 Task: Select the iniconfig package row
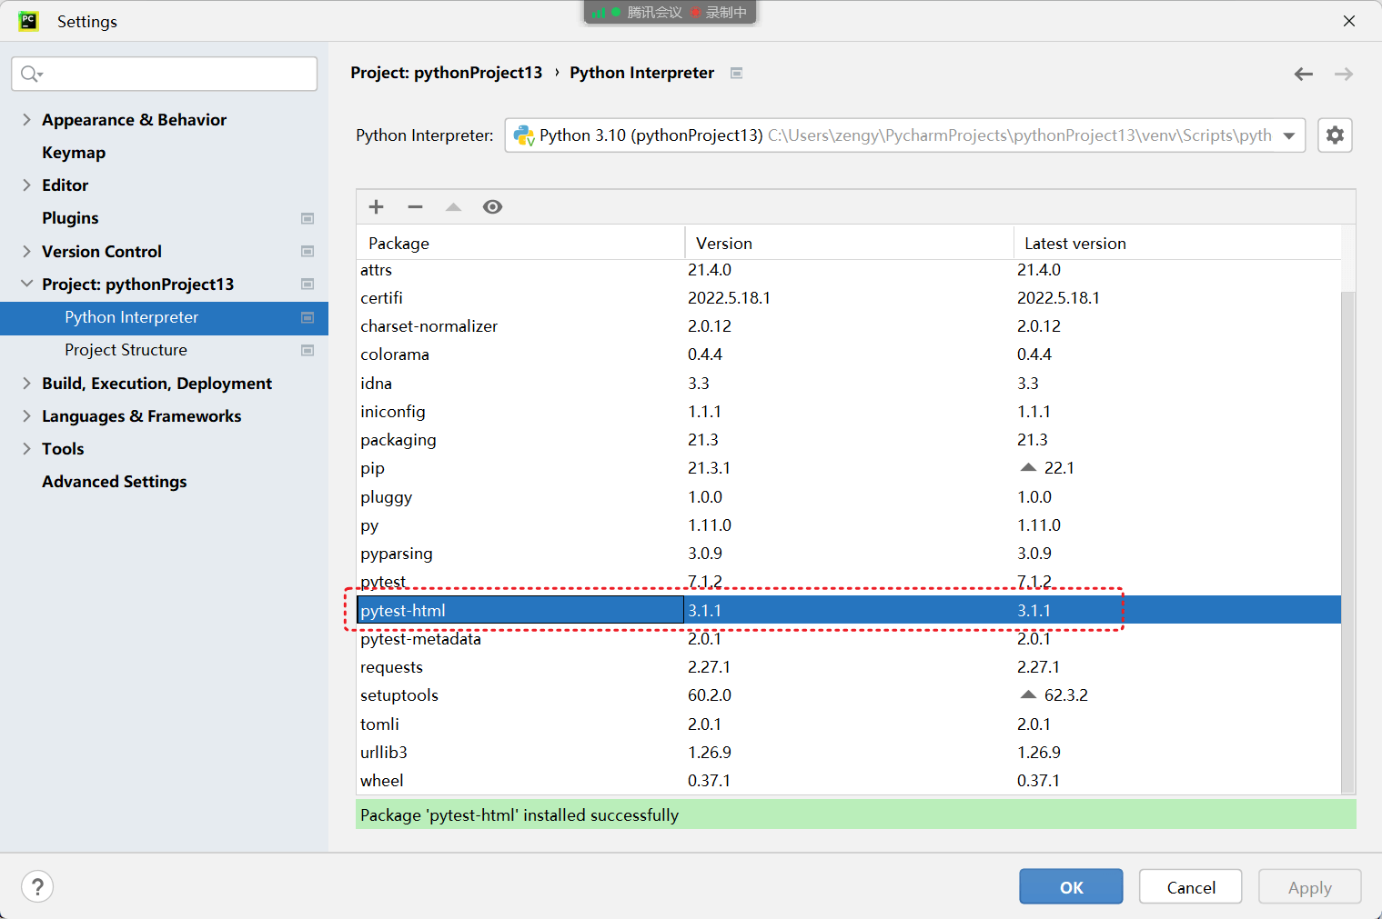[x=849, y=412]
